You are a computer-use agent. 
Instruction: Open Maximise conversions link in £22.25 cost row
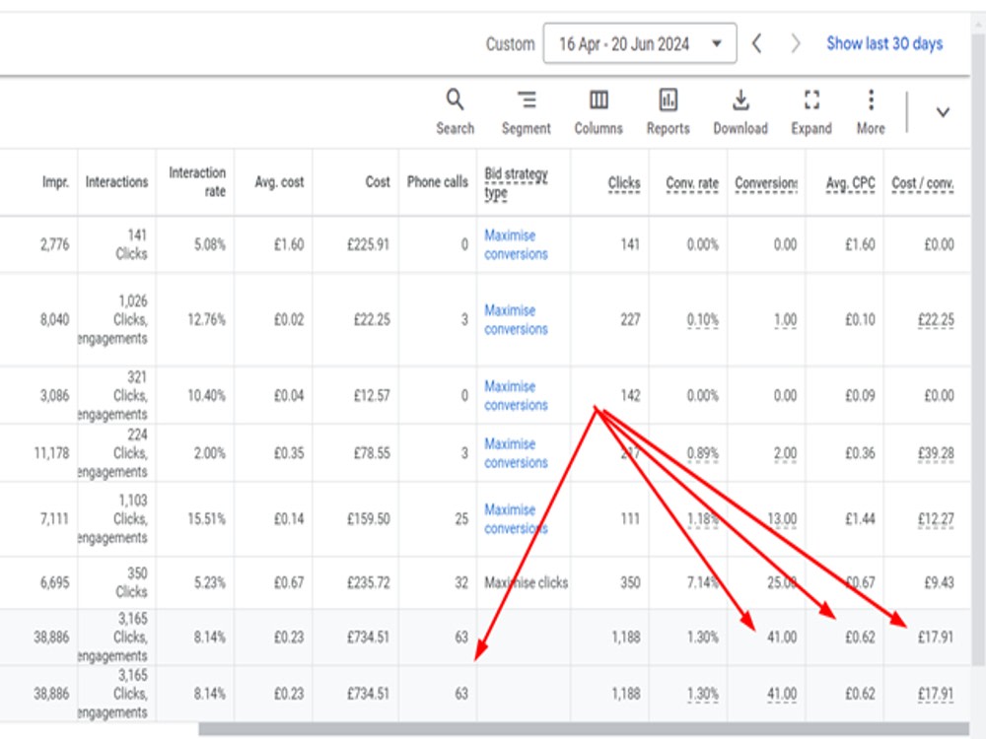coord(516,320)
